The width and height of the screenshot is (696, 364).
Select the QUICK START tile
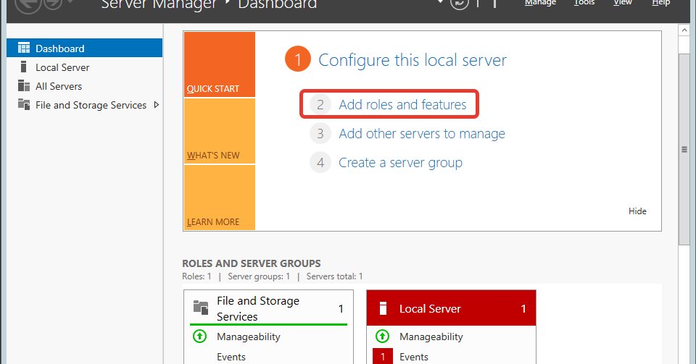220,64
